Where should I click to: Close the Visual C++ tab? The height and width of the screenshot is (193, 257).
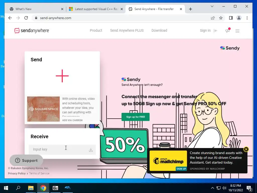(x=122, y=9)
